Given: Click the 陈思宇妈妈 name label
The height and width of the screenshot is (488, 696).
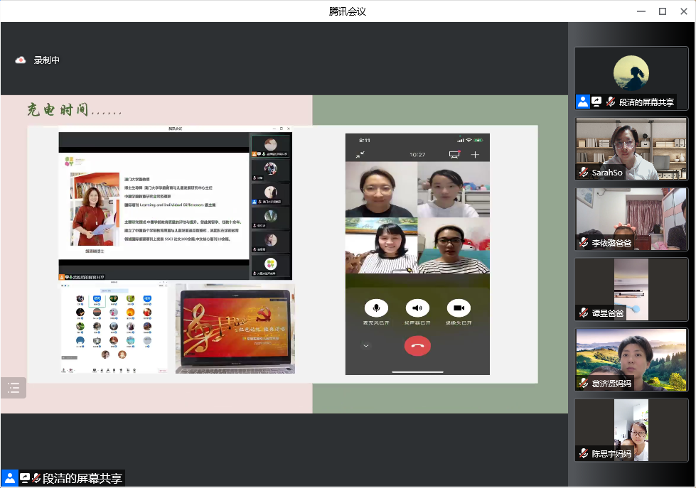Looking at the screenshot, I should click(x=611, y=453).
